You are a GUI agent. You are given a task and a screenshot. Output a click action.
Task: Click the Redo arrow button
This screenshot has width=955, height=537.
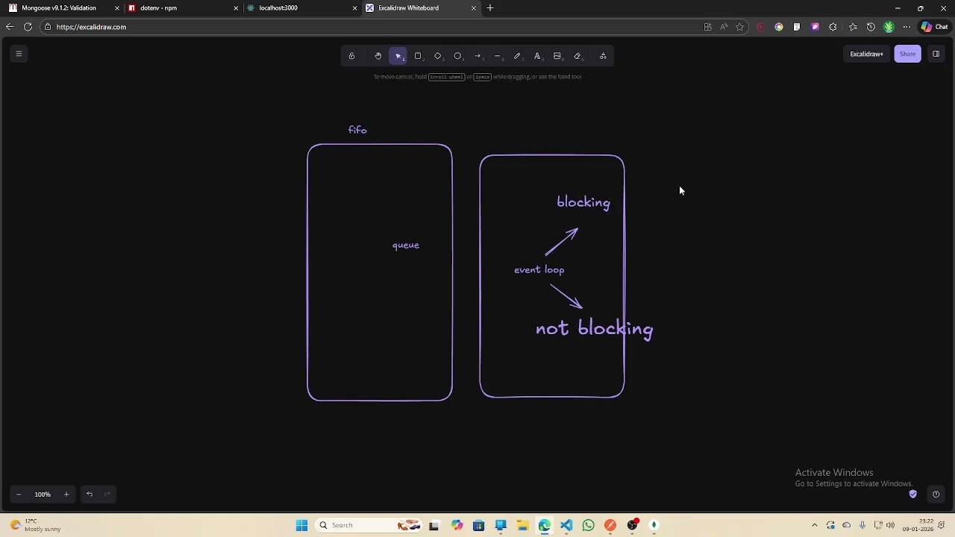click(x=107, y=494)
